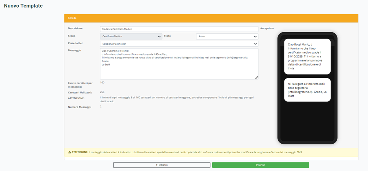Click the warning triangle icon in yellow banner

coord(70,152)
